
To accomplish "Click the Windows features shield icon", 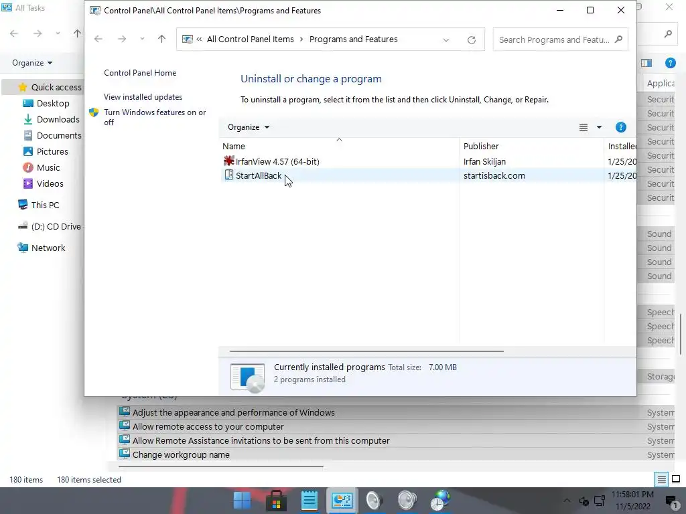I will coord(94,112).
